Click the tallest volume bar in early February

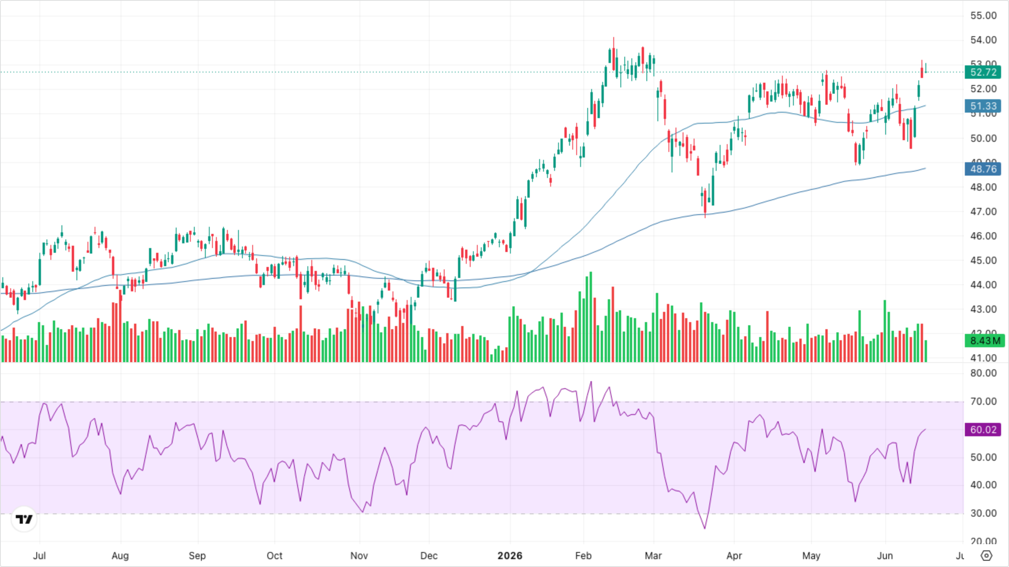(x=590, y=317)
